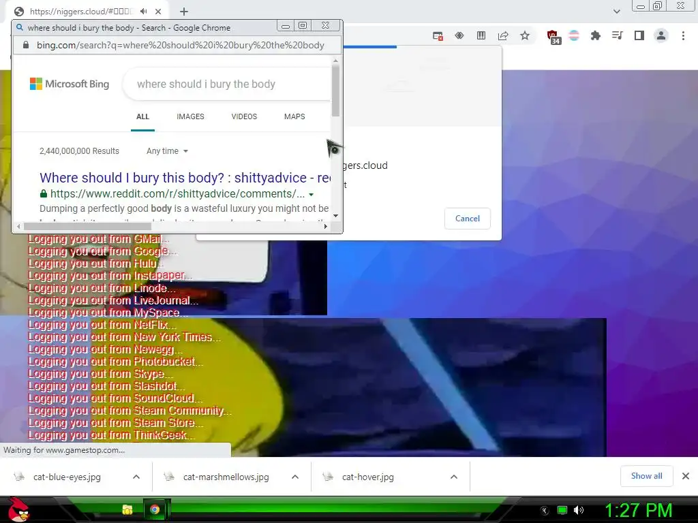Switch to the MAPS tab
Image resolution: width=698 pixels, height=523 pixels.
pos(294,116)
